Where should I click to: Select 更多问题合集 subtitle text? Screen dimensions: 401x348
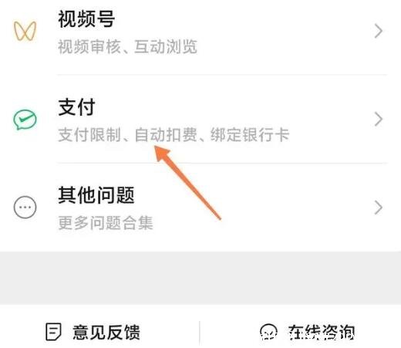coord(106,223)
